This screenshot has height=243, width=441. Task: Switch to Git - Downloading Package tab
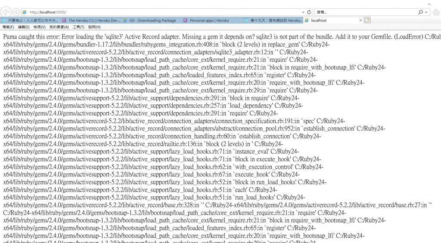tap(152, 21)
